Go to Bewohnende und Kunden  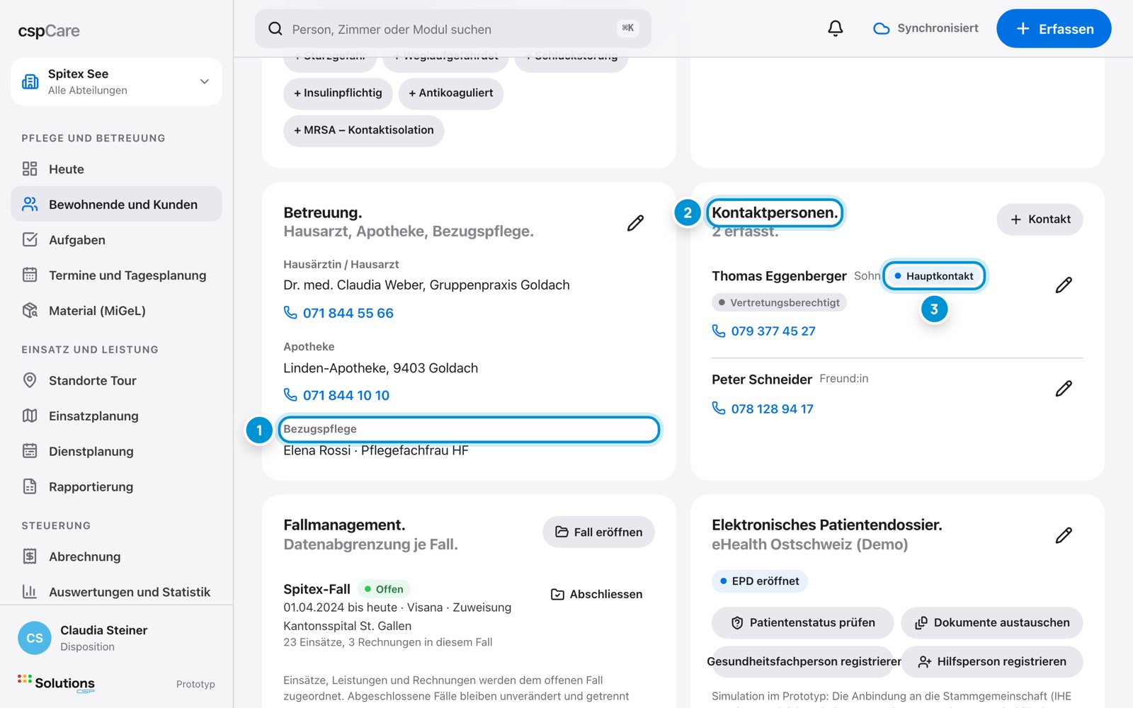pos(116,205)
